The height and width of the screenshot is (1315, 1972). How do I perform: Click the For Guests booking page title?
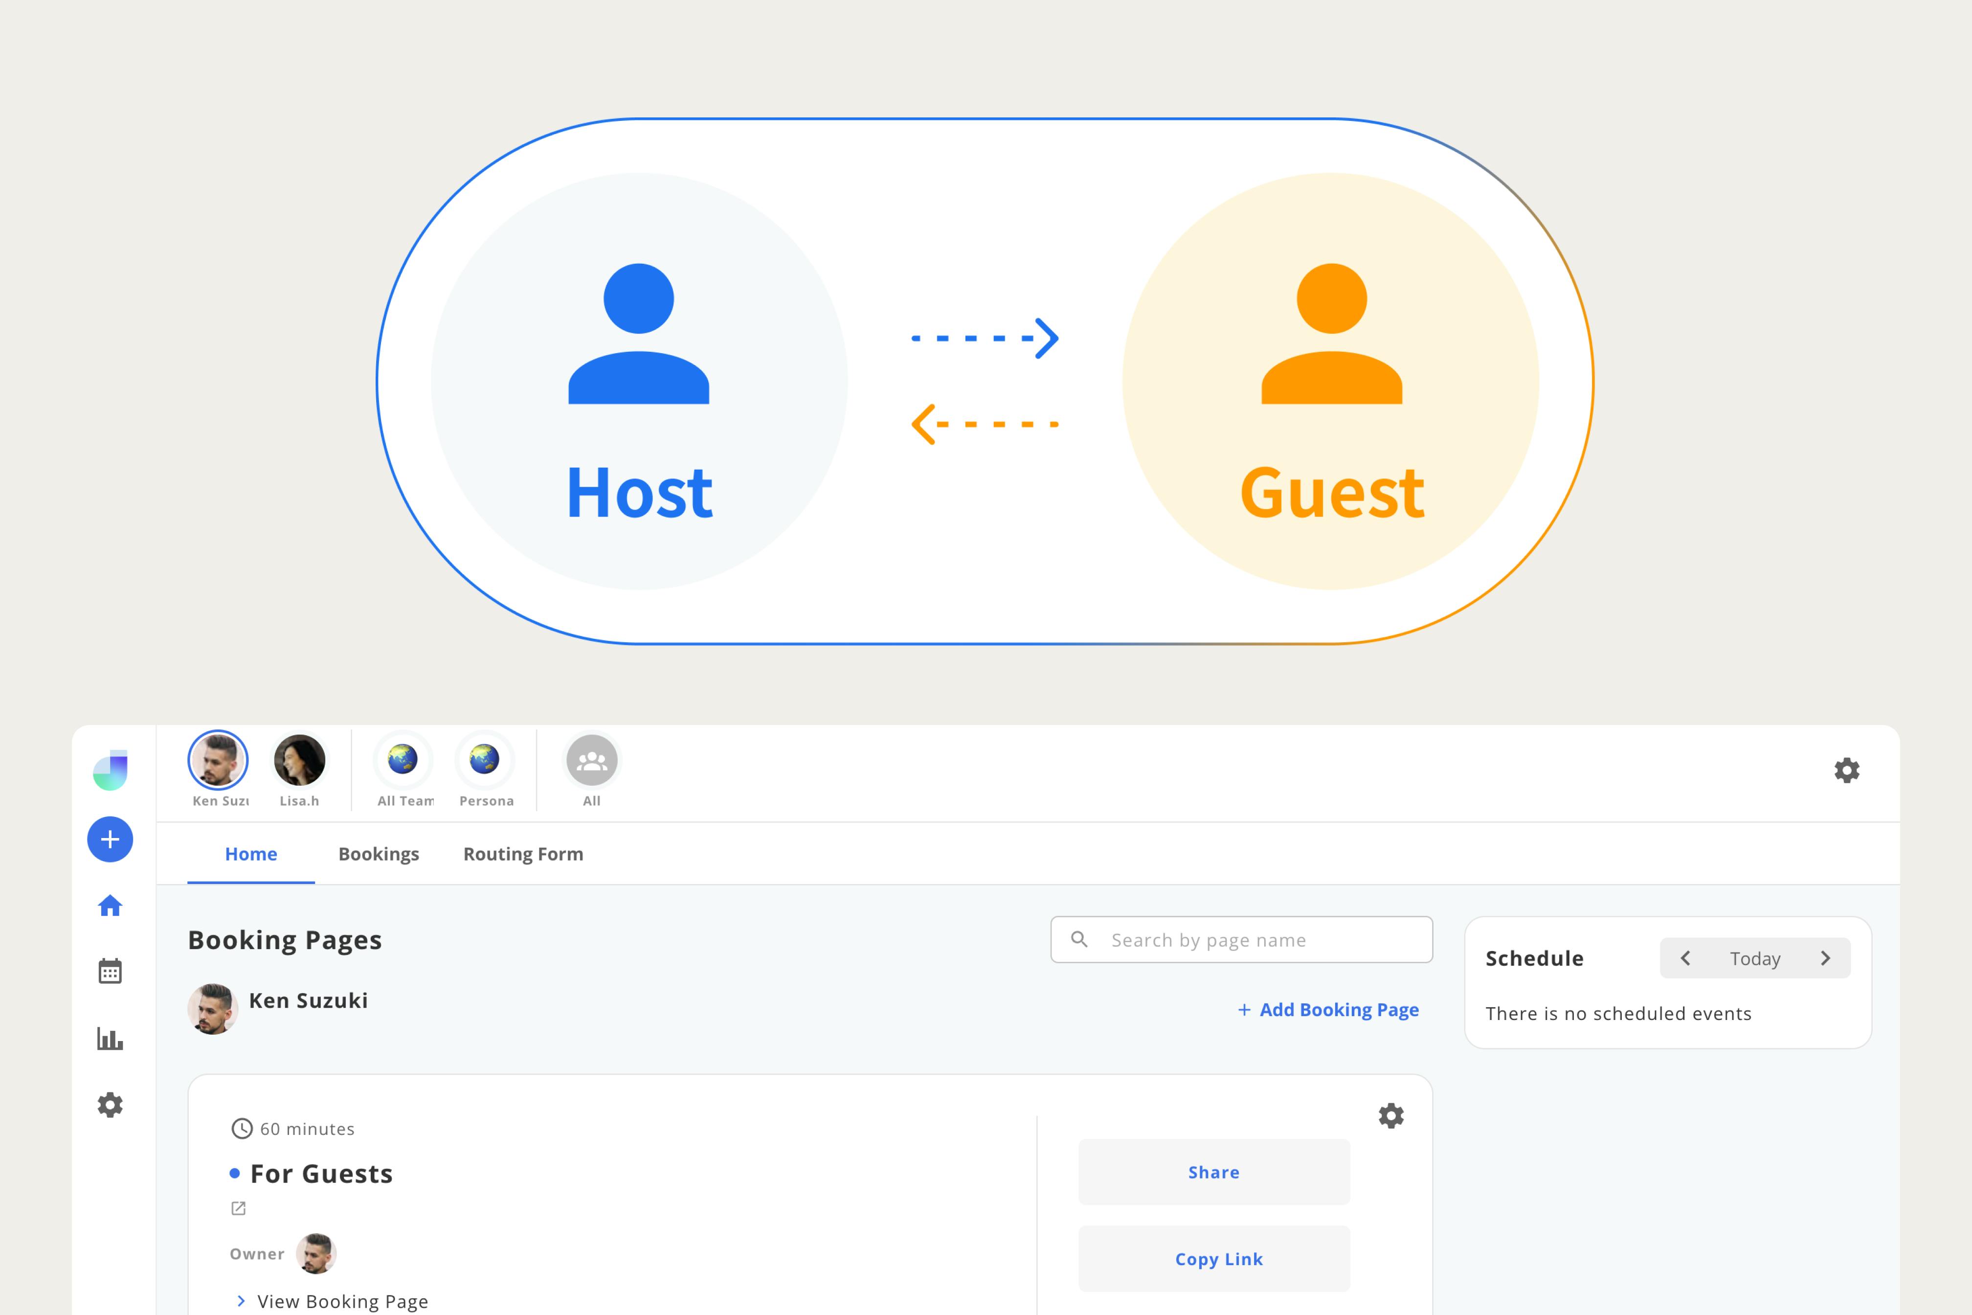pos(322,1173)
